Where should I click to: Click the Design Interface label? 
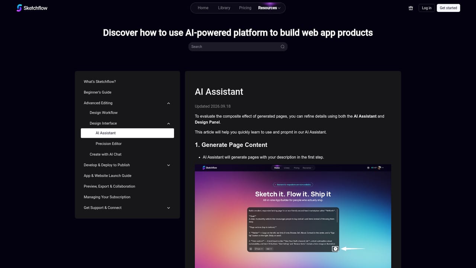[x=103, y=124]
